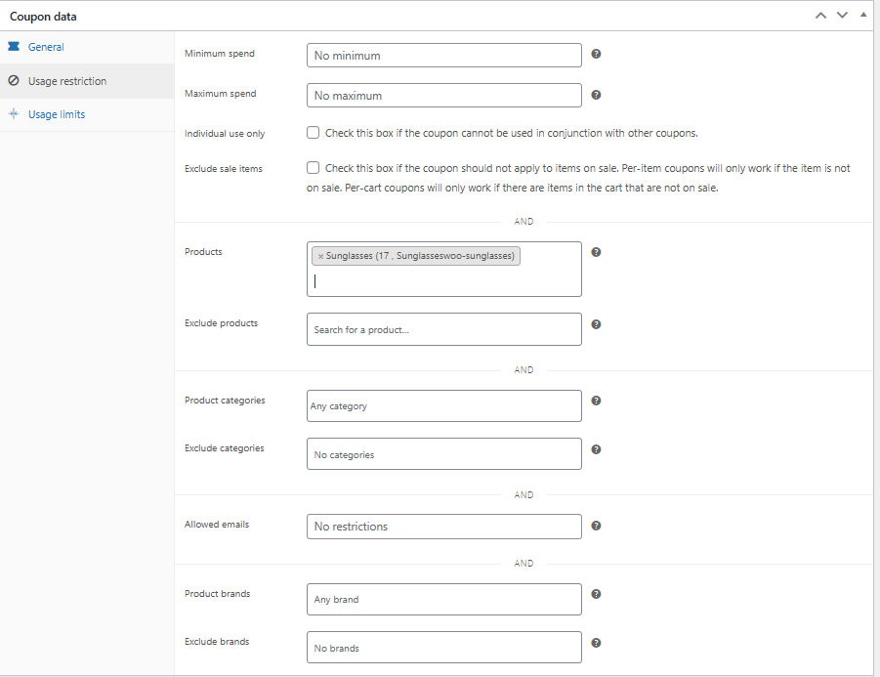Open the Exclude categories selector
Image resolution: width=880 pixels, height=677 pixels.
(444, 453)
